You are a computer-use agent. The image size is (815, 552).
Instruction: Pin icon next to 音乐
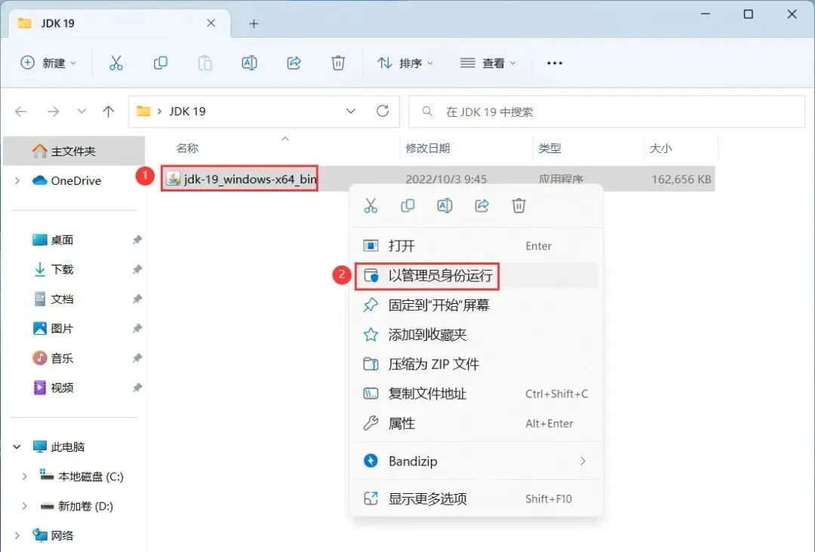pyautogui.click(x=137, y=358)
